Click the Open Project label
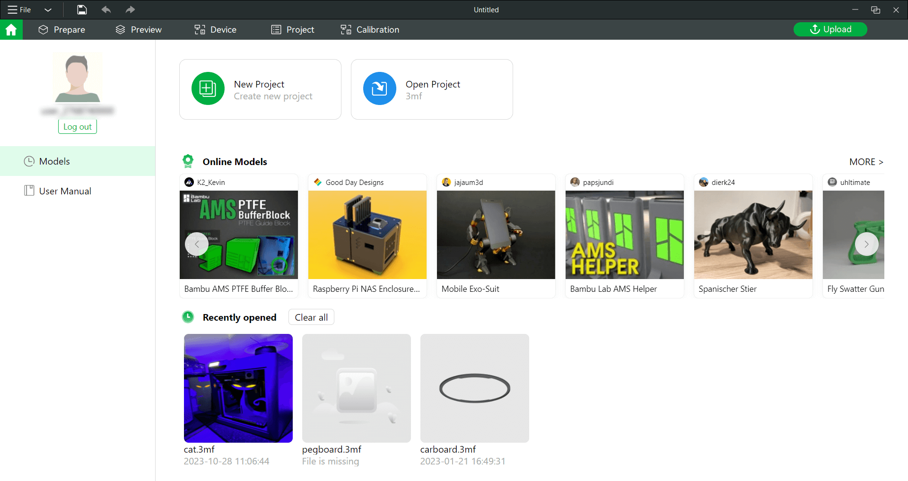 pyautogui.click(x=433, y=84)
